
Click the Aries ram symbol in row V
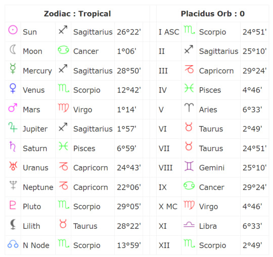tap(189, 107)
